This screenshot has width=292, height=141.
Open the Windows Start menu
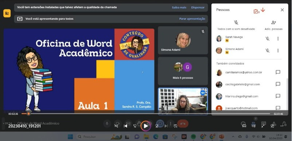pyautogui.click(x=70, y=137)
